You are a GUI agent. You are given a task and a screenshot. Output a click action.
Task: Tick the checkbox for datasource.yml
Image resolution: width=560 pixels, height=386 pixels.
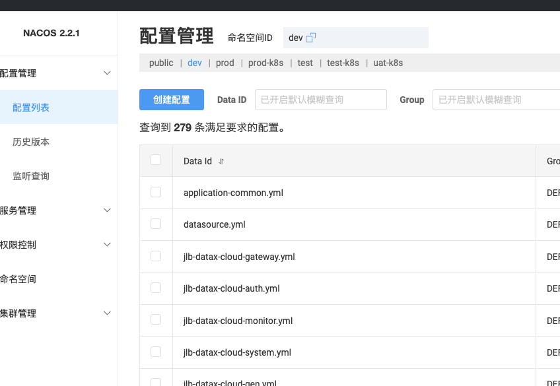(x=156, y=224)
